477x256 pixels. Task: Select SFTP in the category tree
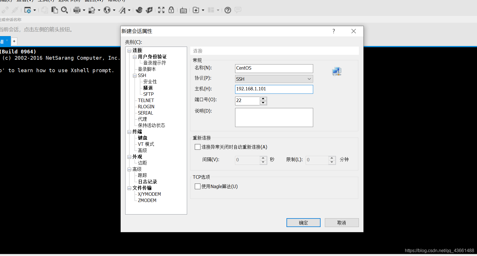[x=148, y=94]
